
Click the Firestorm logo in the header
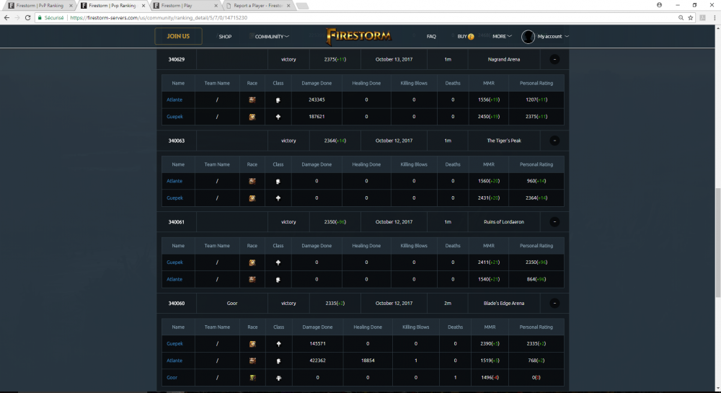[359, 36]
